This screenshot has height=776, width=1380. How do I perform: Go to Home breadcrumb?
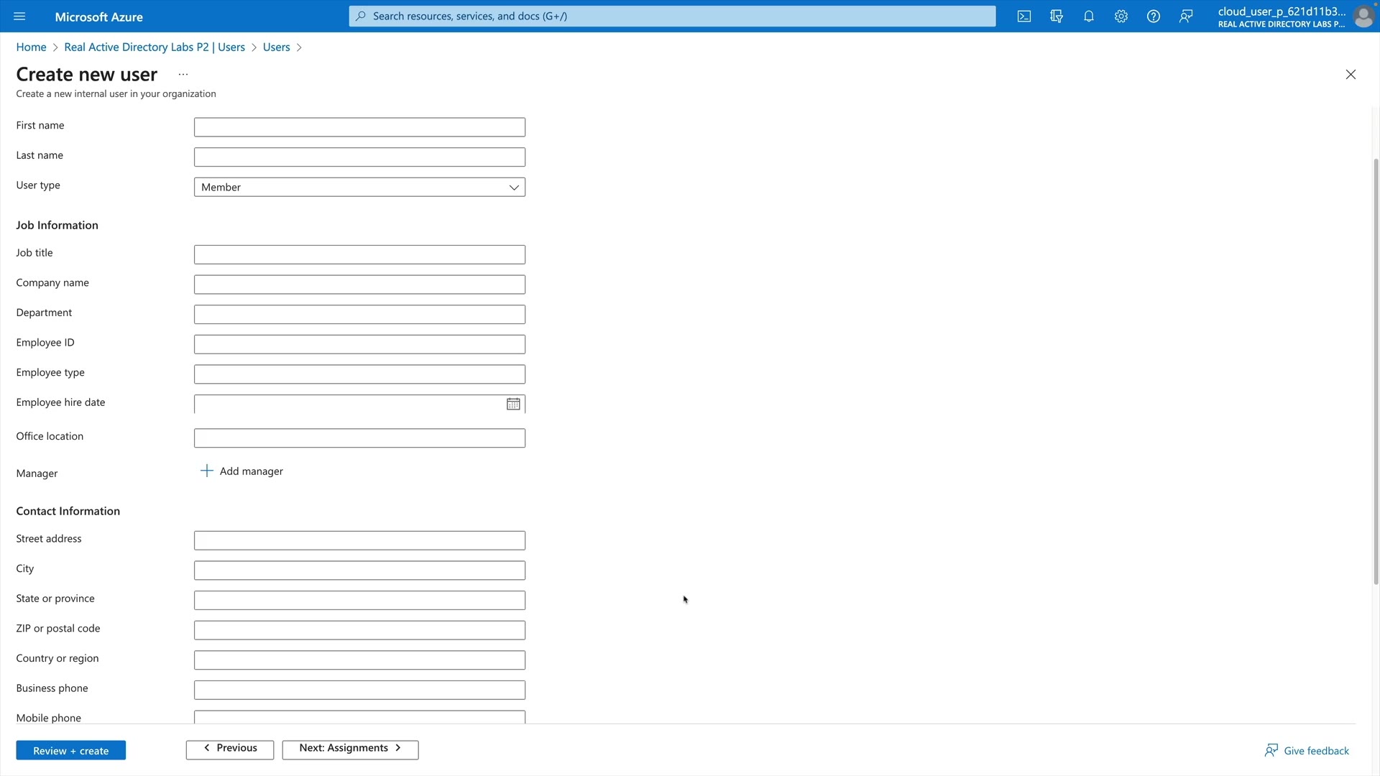31,47
